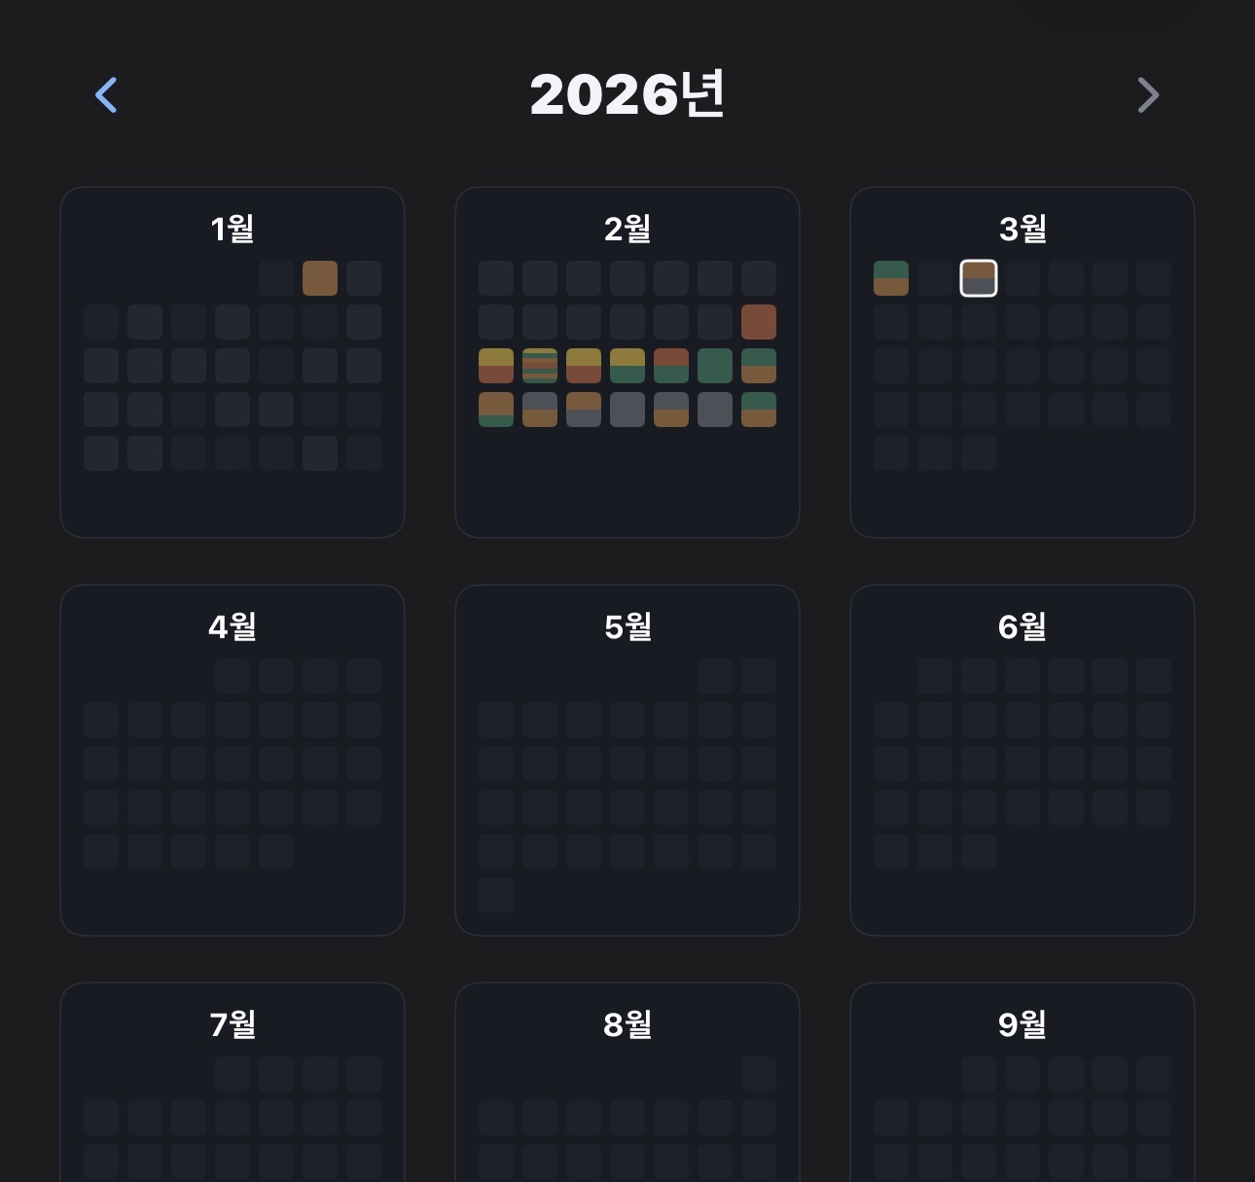
Task: Select the 9월 month label
Action: tap(1022, 1024)
